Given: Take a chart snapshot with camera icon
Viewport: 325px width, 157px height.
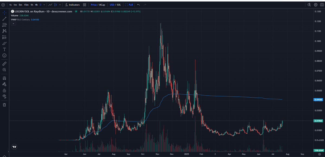Looking at the screenshot, I should coord(322,5).
